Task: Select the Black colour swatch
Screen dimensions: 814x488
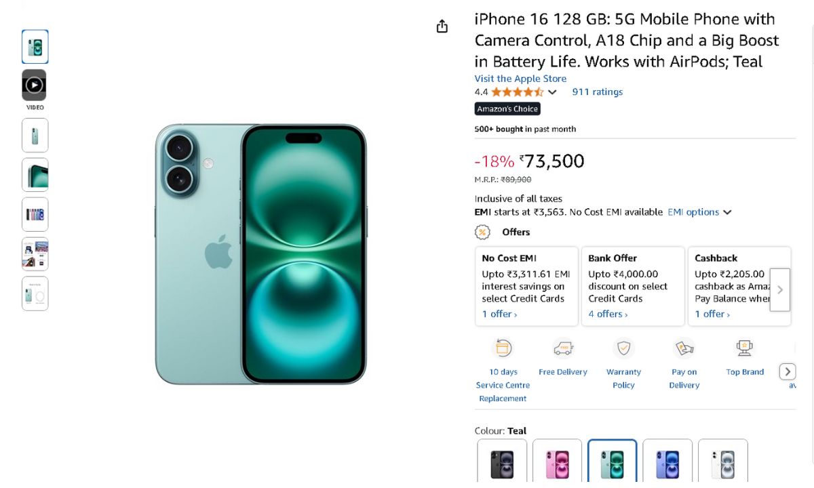Action: point(502,463)
